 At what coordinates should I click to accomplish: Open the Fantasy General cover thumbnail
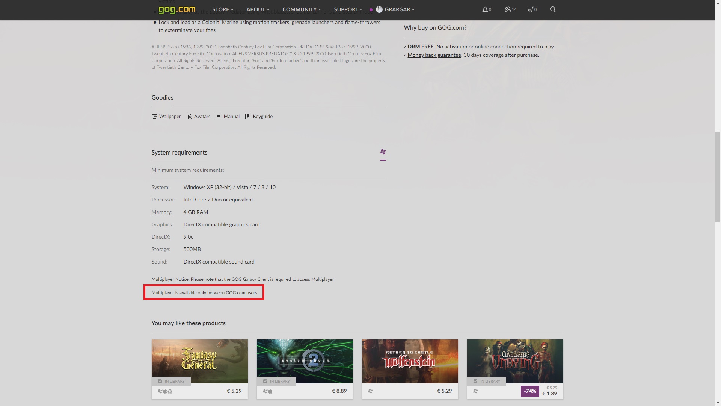(x=200, y=361)
